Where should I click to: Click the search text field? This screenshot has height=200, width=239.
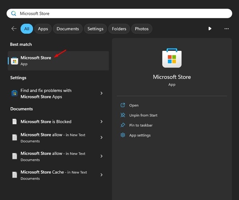pos(119,14)
